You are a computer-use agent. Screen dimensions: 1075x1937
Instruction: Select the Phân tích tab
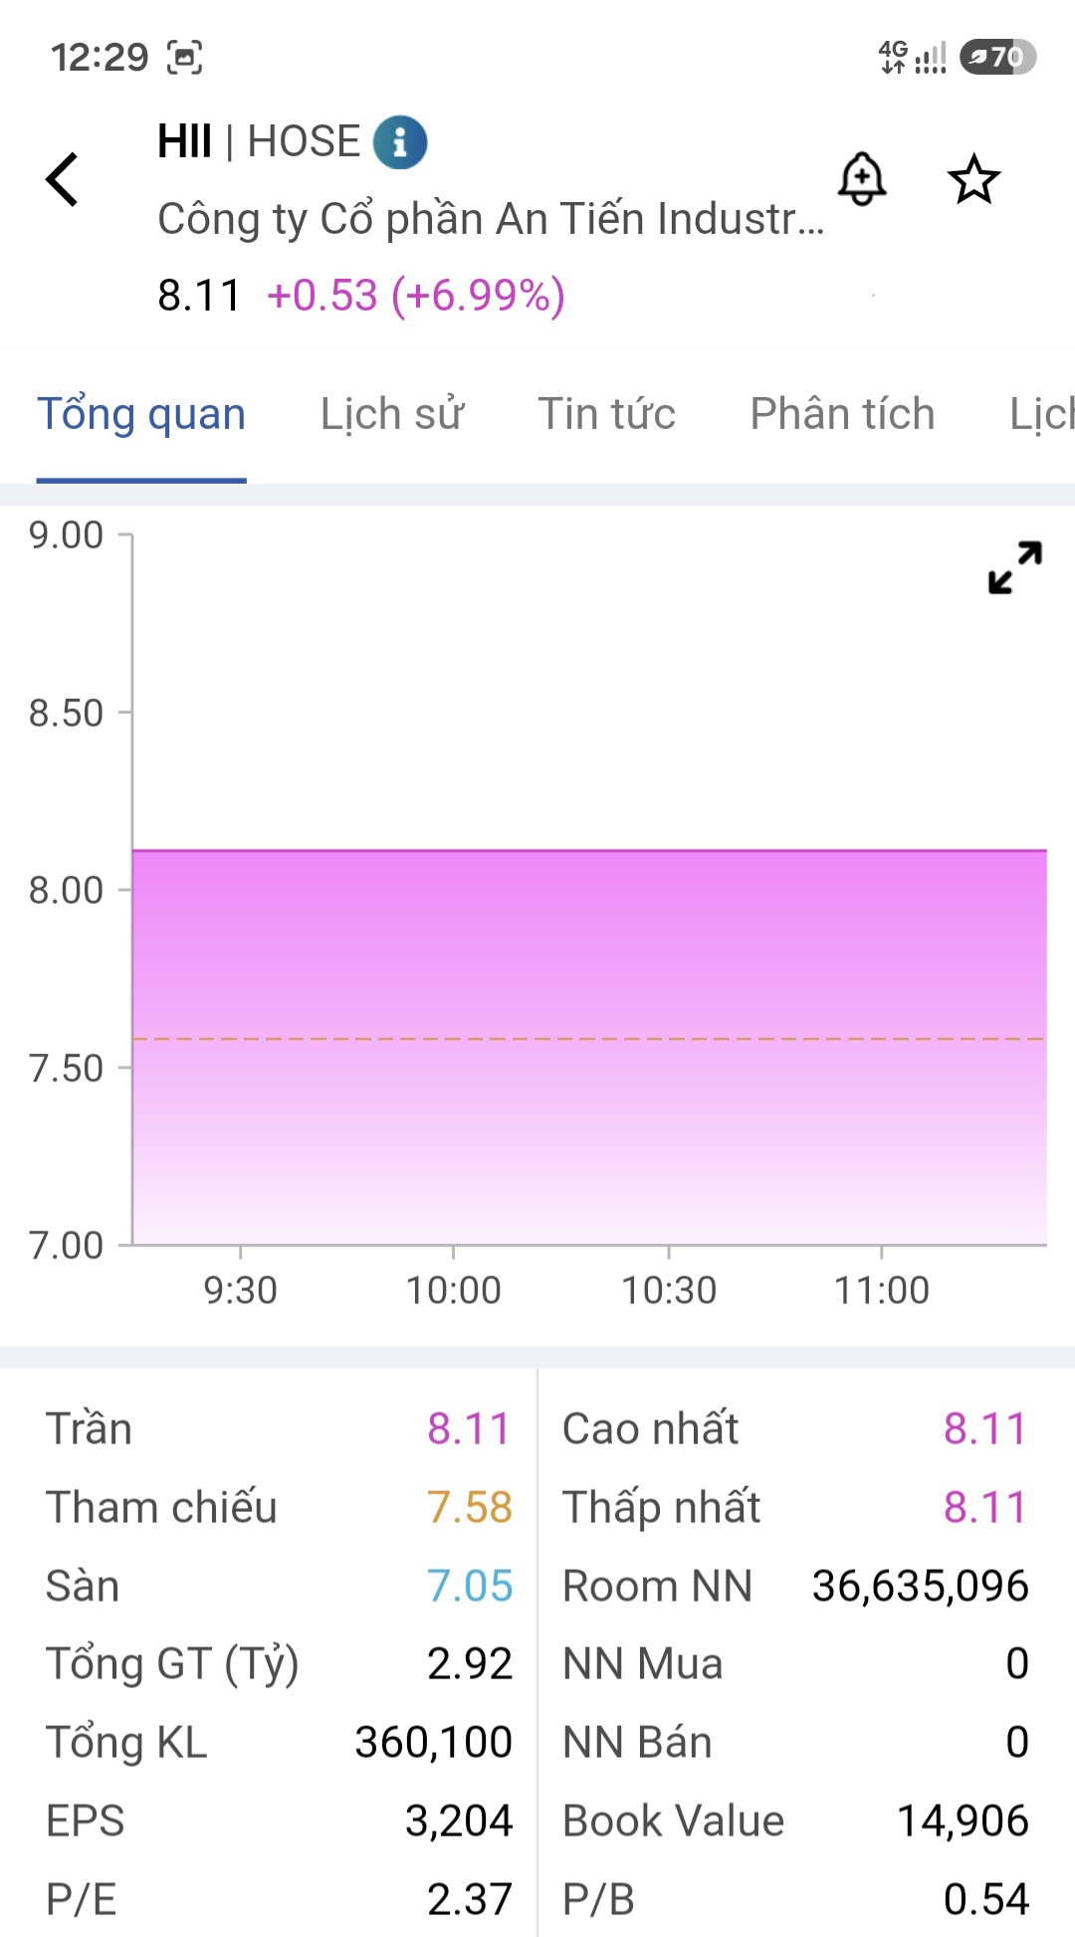pyautogui.click(x=843, y=414)
